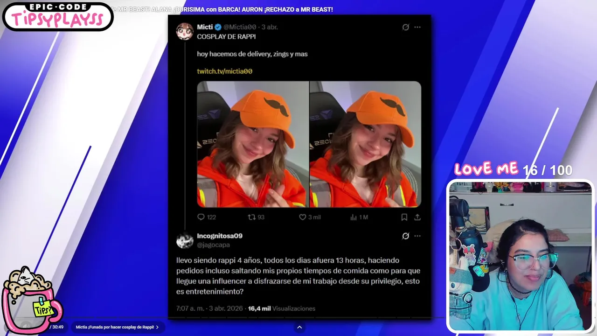Click 'hoy hacemos de delivery, zings y mas' text
The width and height of the screenshot is (597, 336).
pos(252,54)
